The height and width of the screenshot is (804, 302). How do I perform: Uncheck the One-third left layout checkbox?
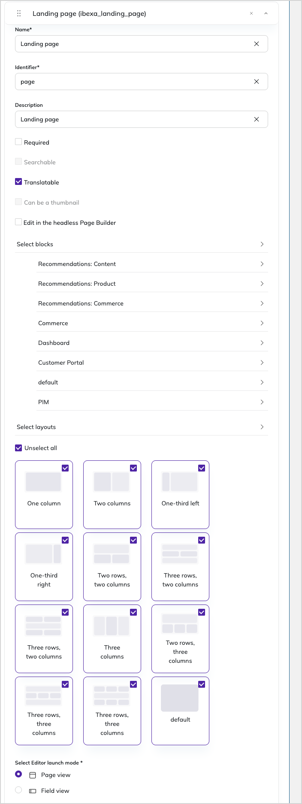(202, 468)
